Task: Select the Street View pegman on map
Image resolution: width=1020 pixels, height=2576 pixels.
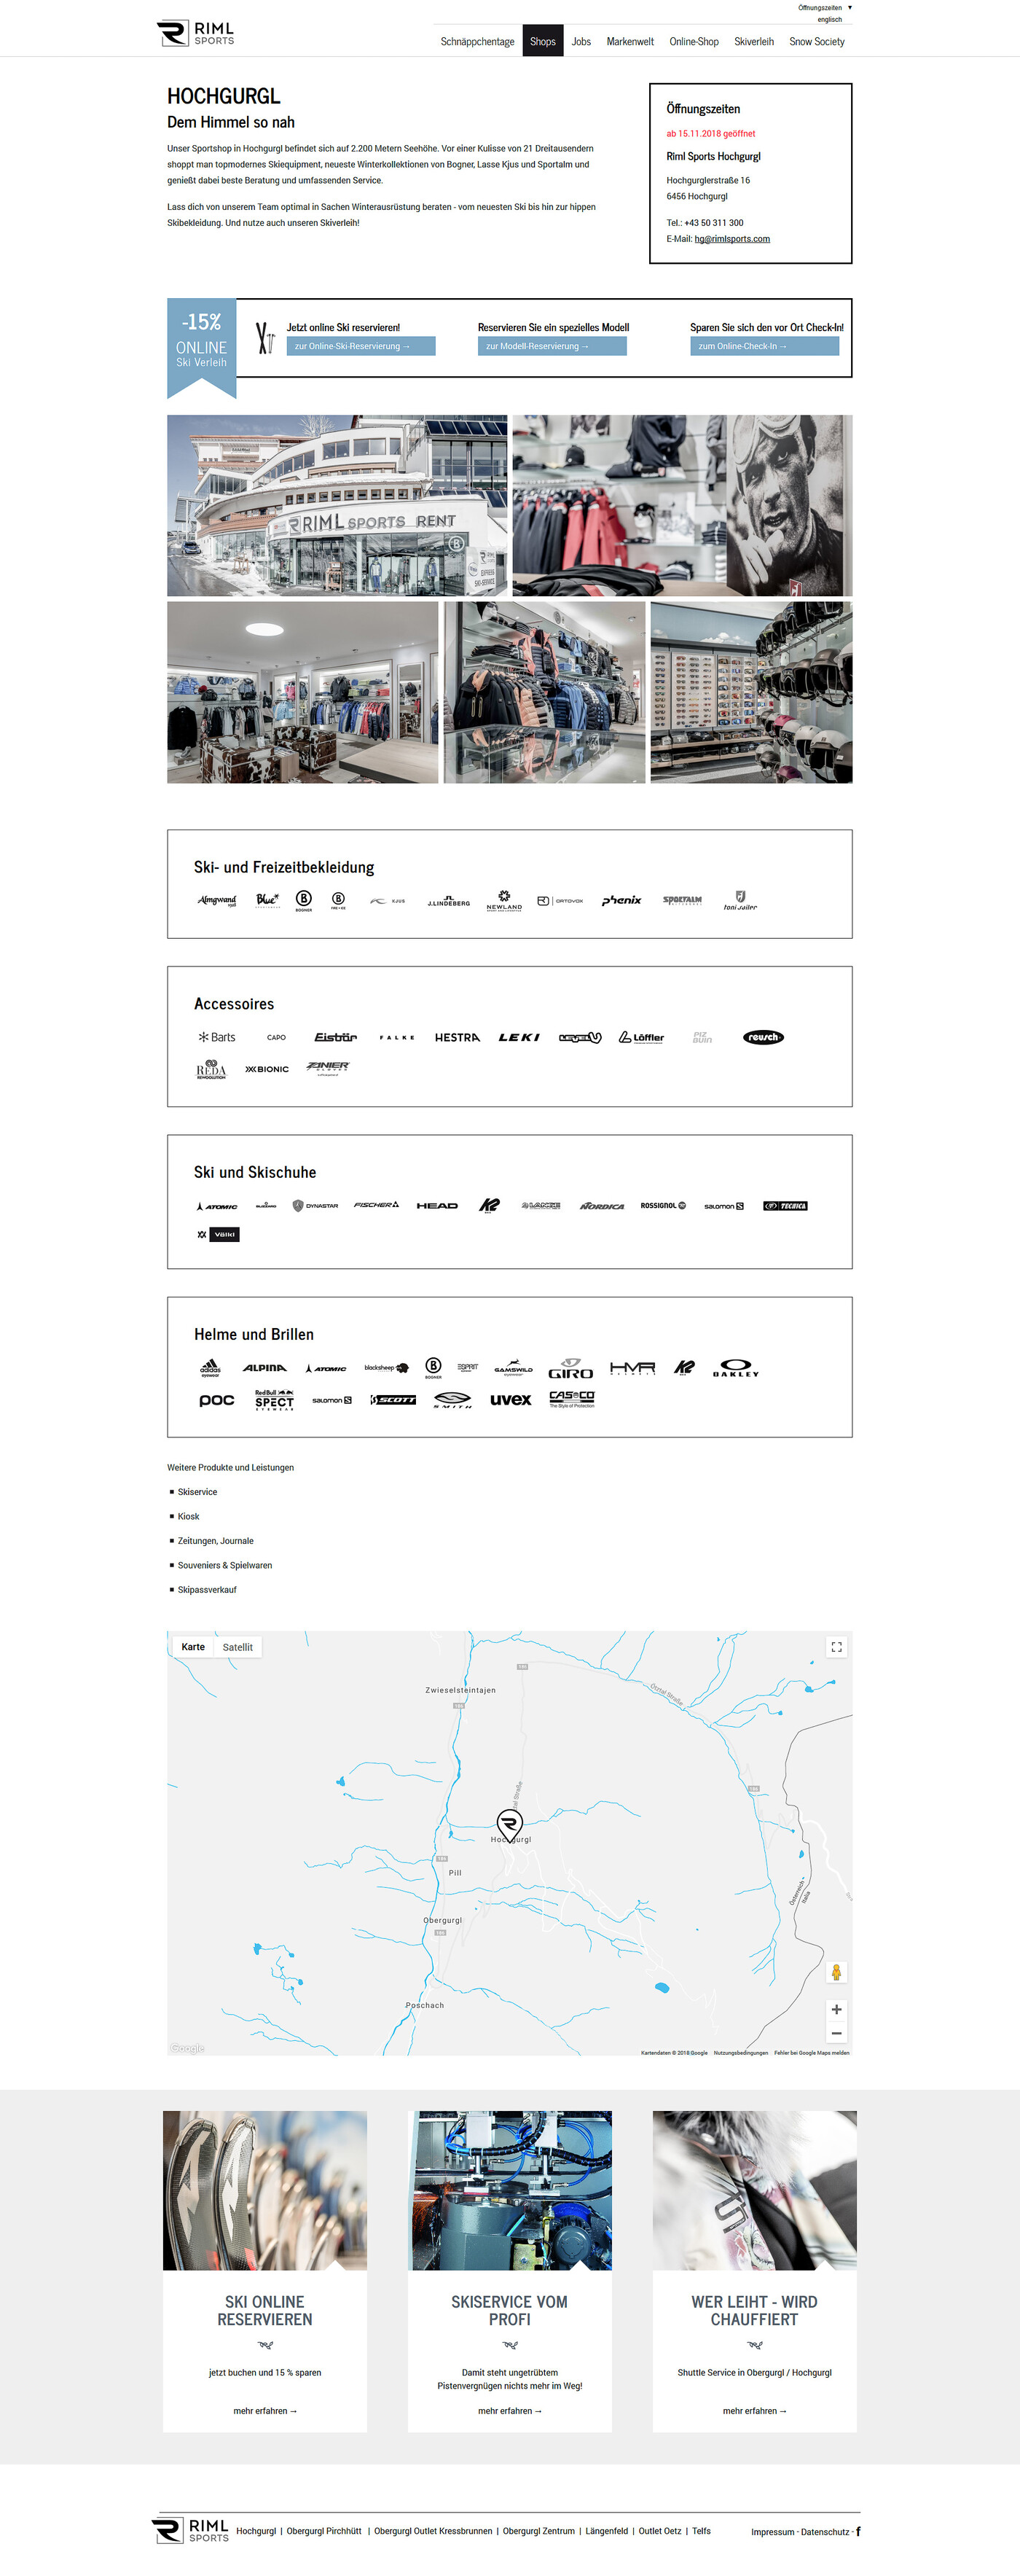Action: pyautogui.click(x=837, y=1972)
